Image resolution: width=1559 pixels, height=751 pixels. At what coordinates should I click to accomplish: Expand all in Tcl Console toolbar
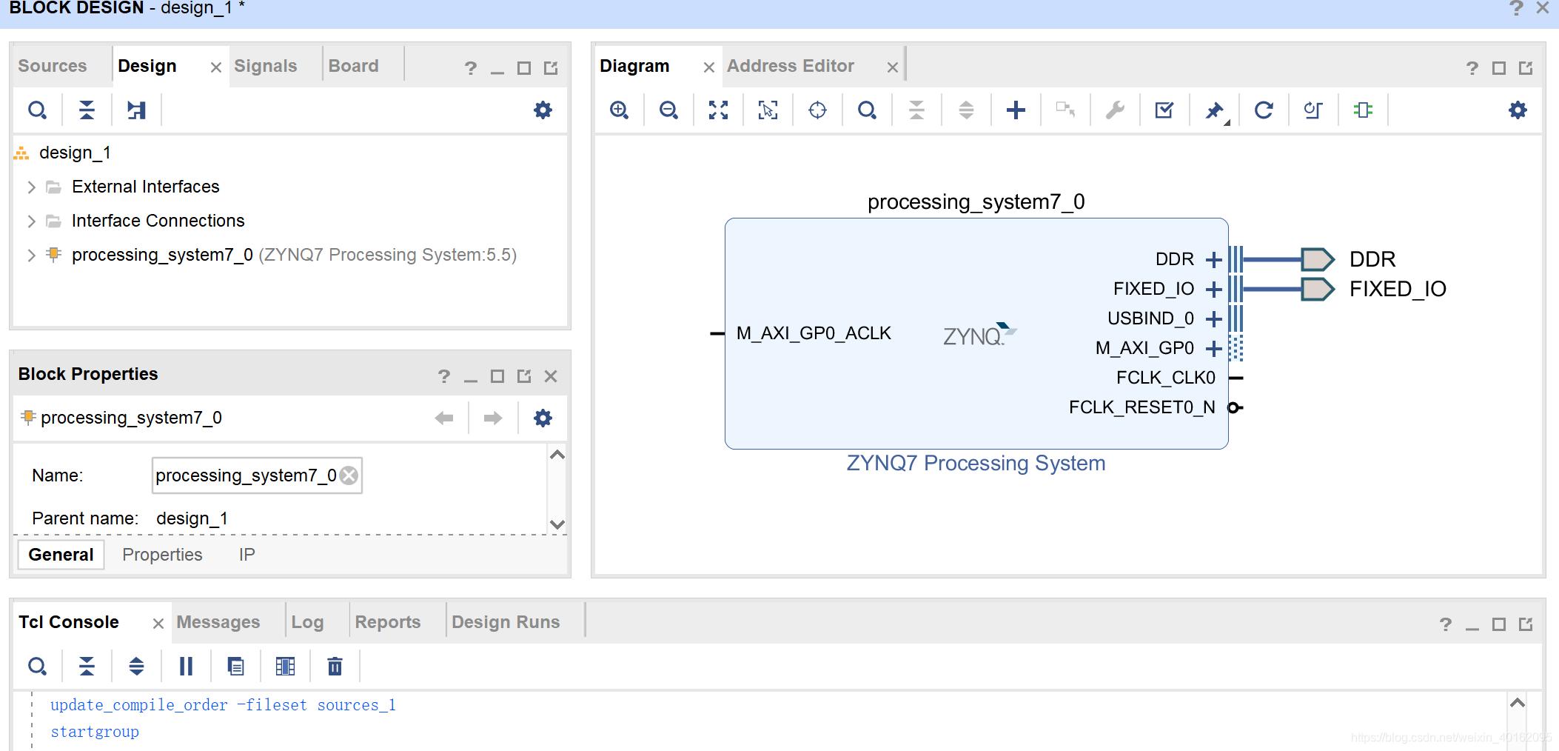[x=136, y=667]
